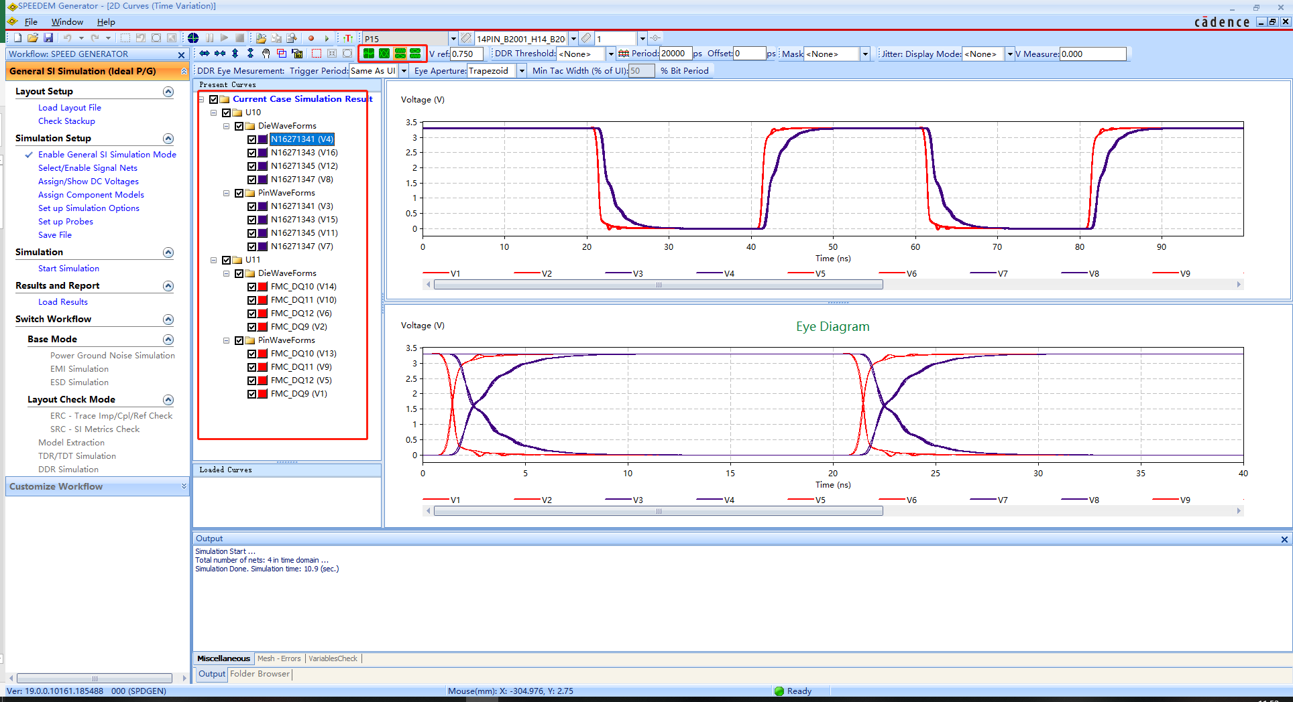This screenshot has width=1293, height=702.
Task: Uncheck the N16271343 (V16) curve checkbox
Action: click(252, 153)
